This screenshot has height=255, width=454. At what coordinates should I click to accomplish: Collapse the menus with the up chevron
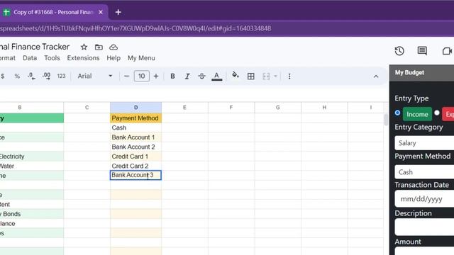click(x=376, y=76)
